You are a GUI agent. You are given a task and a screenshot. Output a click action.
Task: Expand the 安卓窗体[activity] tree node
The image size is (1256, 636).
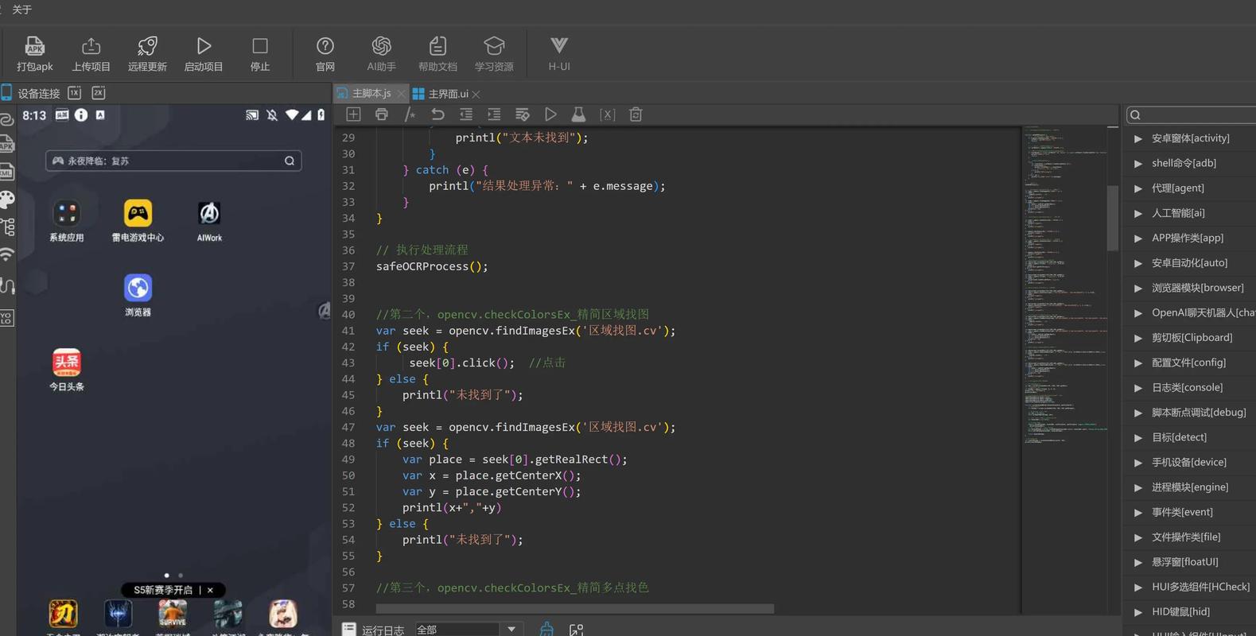click(1138, 138)
